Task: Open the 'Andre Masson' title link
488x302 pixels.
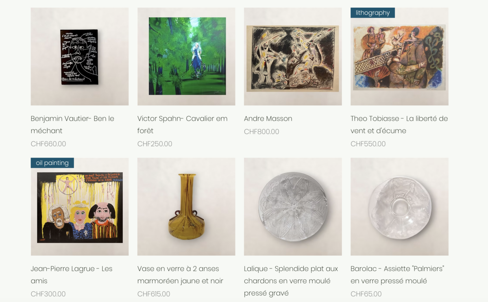Action: coord(268,119)
